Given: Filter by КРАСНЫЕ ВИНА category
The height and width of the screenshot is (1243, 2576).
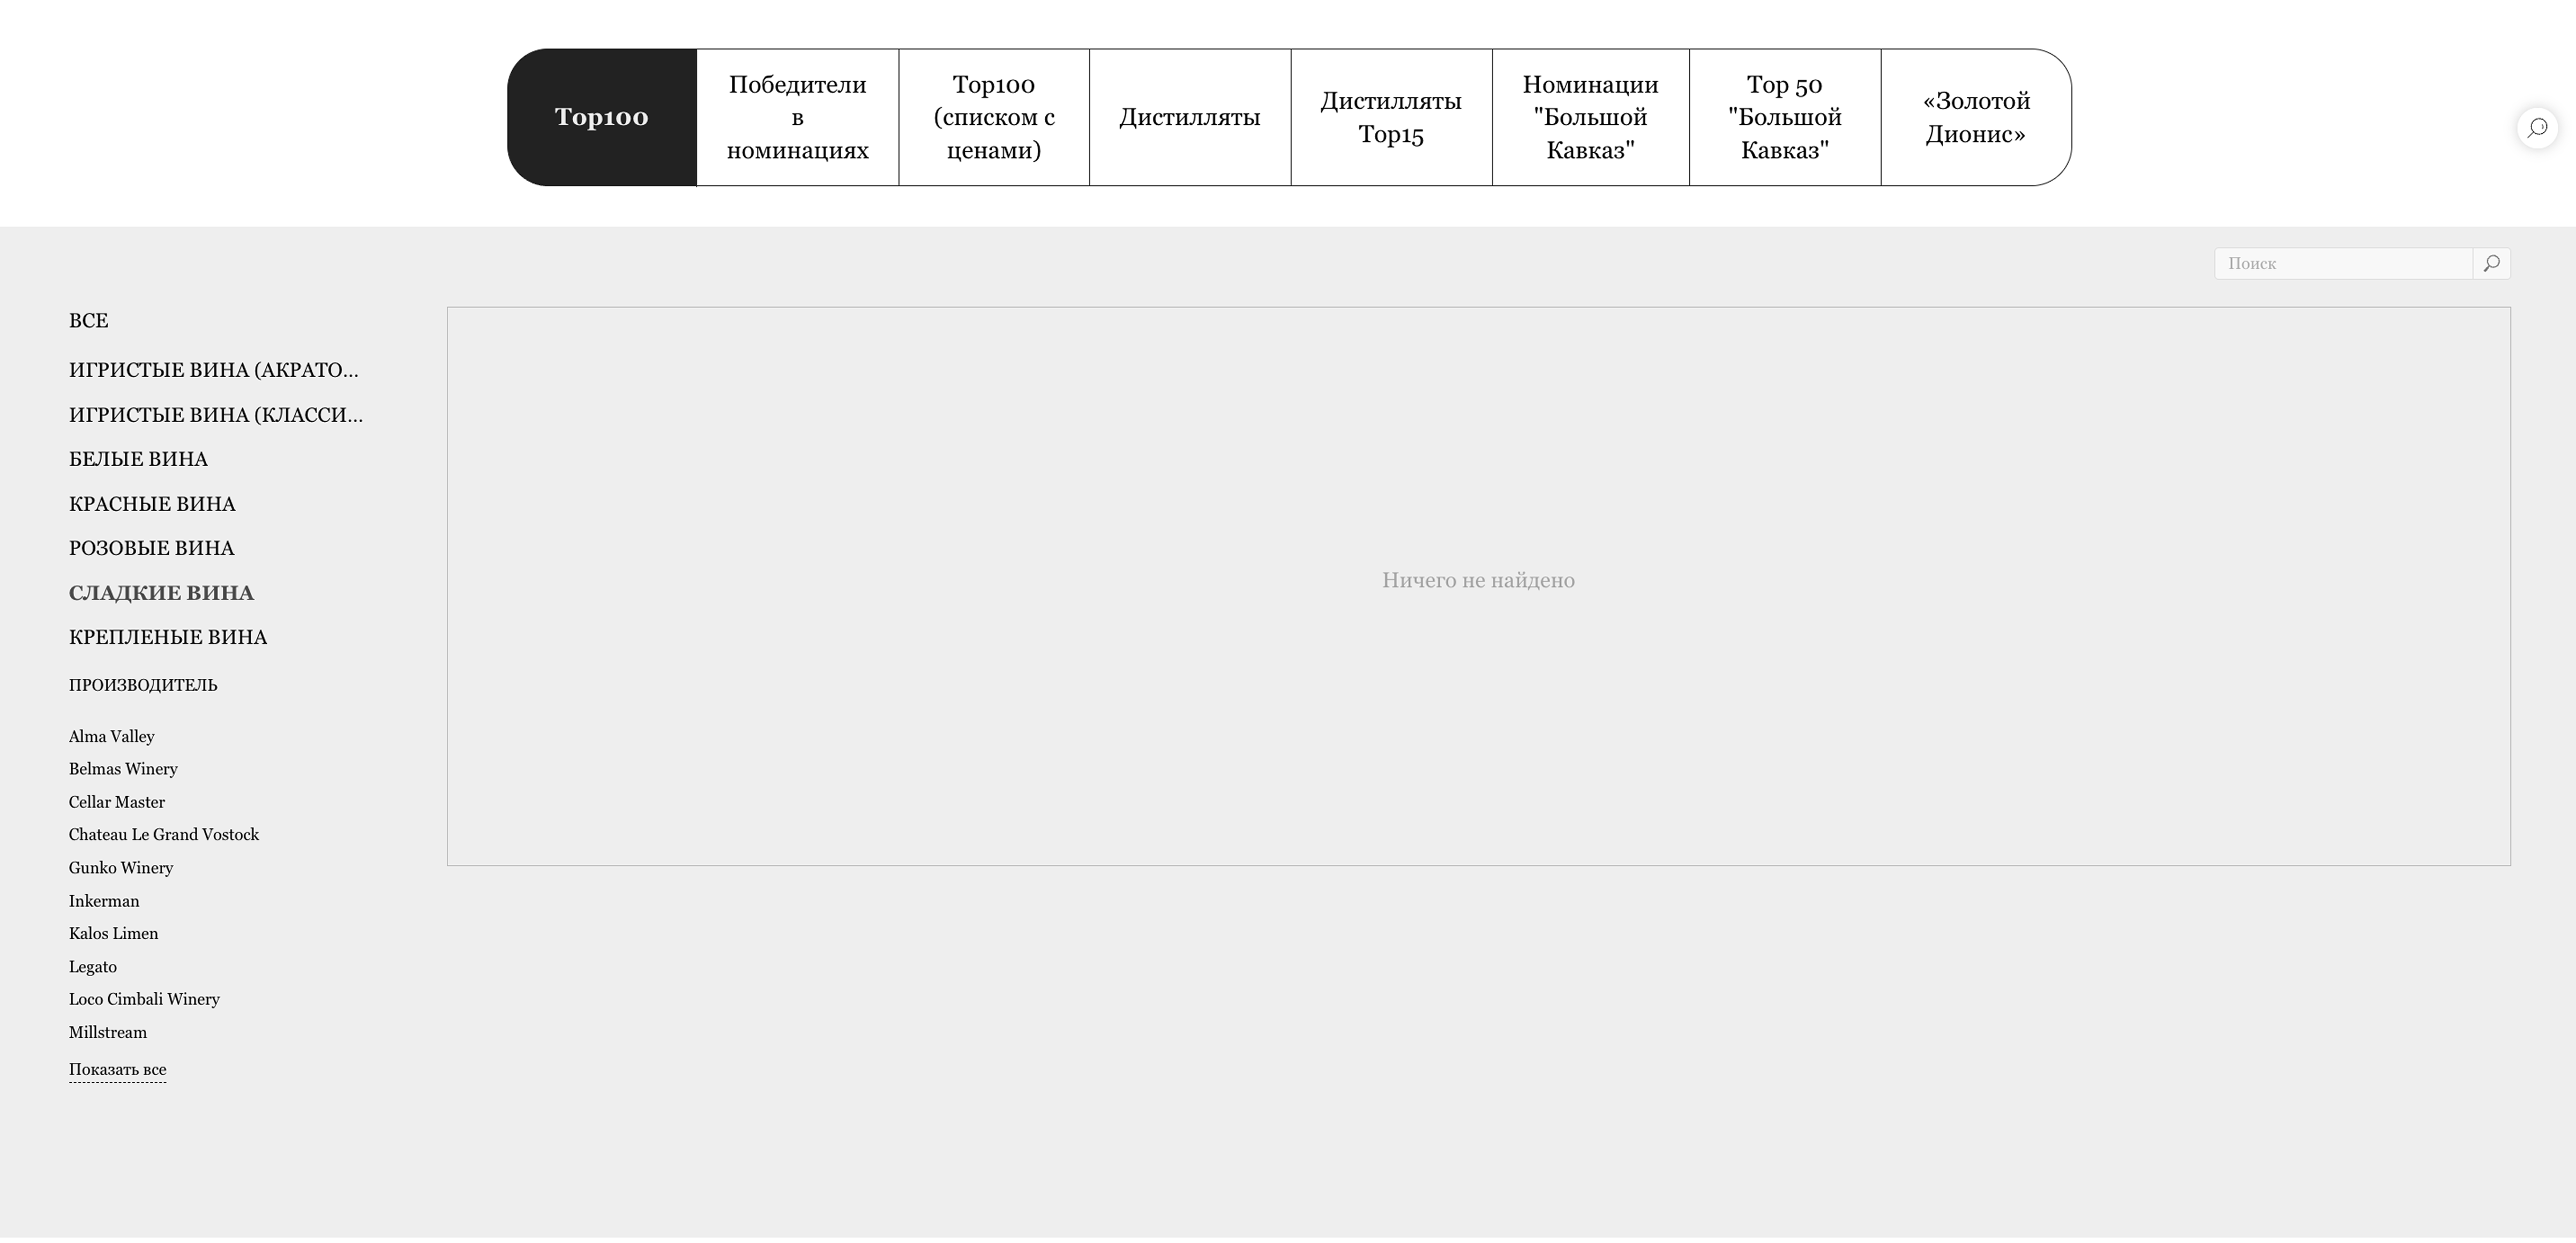Looking at the screenshot, I should [x=152, y=504].
